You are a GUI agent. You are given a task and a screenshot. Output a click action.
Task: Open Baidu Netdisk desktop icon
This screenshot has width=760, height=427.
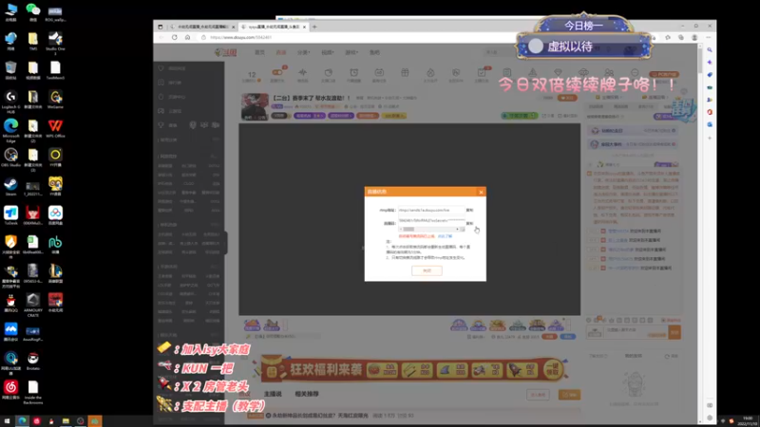point(55,215)
